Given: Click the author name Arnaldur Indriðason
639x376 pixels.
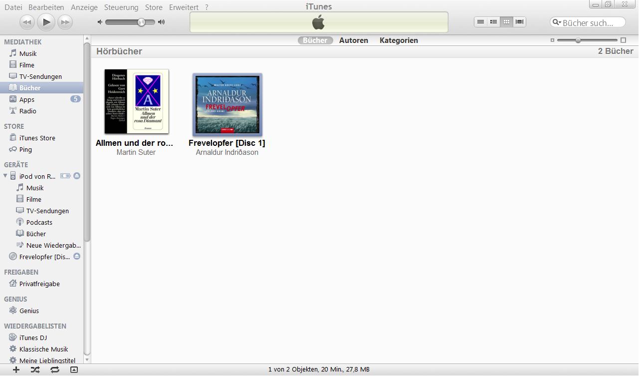Looking at the screenshot, I should click(x=227, y=152).
